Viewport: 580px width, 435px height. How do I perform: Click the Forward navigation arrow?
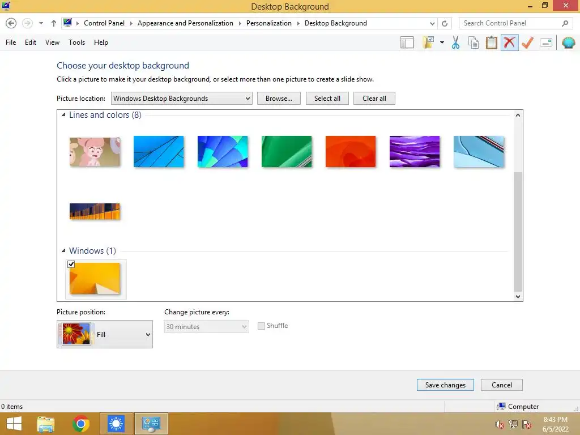tap(27, 23)
